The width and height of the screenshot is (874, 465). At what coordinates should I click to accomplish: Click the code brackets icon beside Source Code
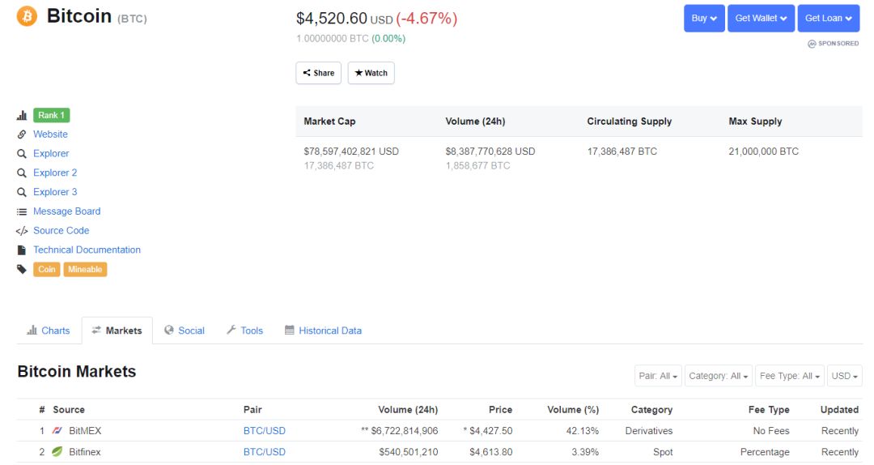pos(22,231)
